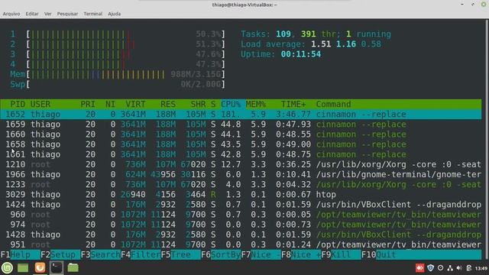
Task: Select process row with PID 1660
Action: [x=241, y=134]
